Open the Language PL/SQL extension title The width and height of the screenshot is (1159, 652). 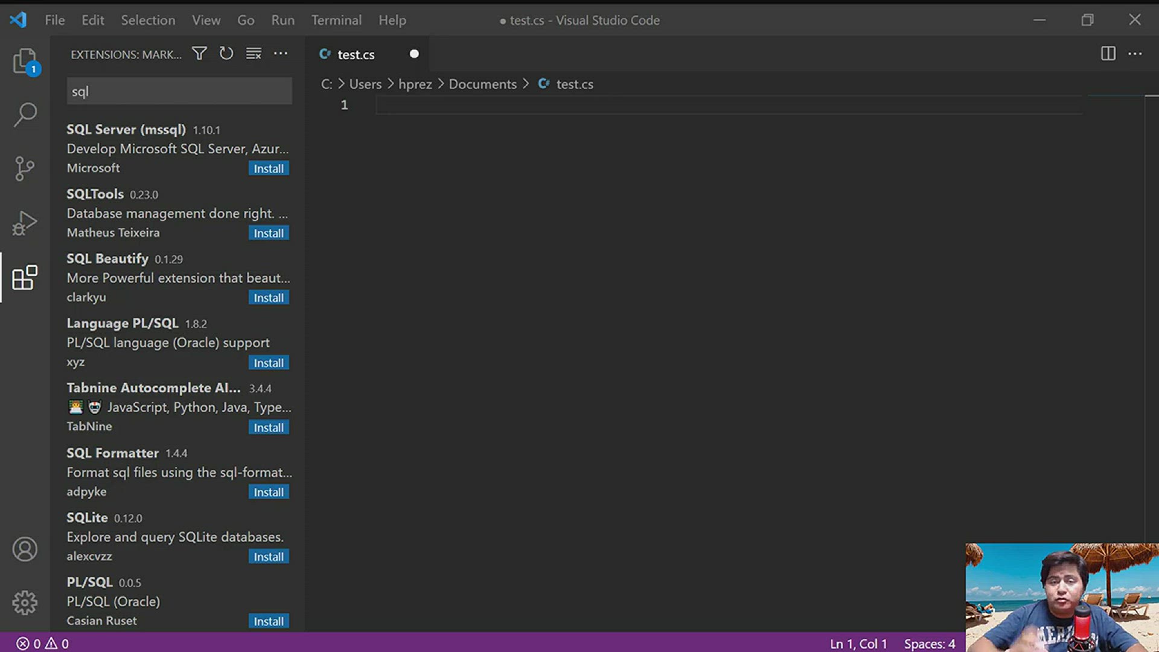pos(123,323)
